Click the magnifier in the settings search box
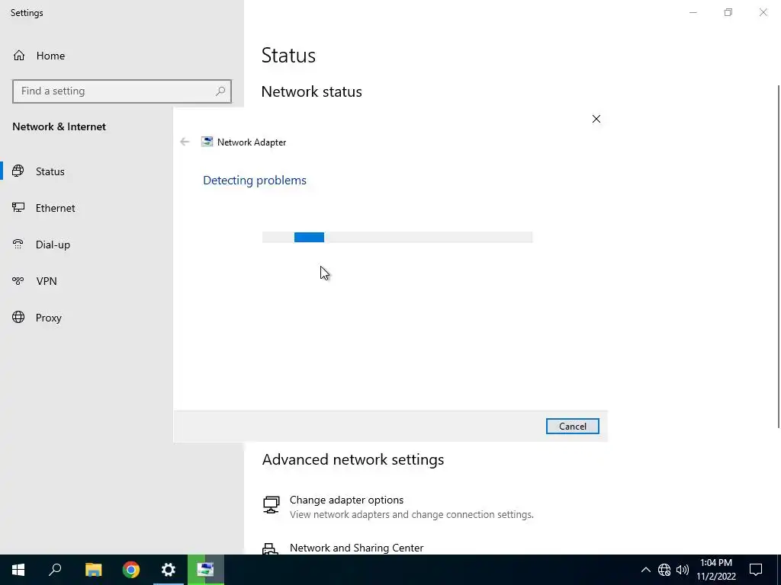Screen dimensions: 781x585 coord(220,91)
